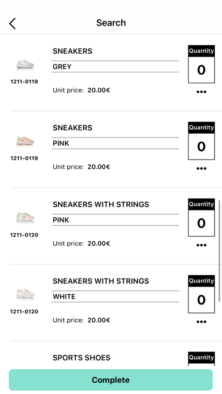The height and width of the screenshot is (394, 222).
Task: Open more options for pink Sneakers with Strings
Action: point(202,245)
